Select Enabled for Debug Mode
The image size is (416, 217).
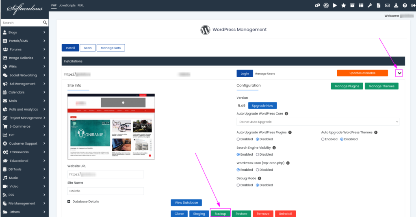pyautogui.click(x=238, y=185)
